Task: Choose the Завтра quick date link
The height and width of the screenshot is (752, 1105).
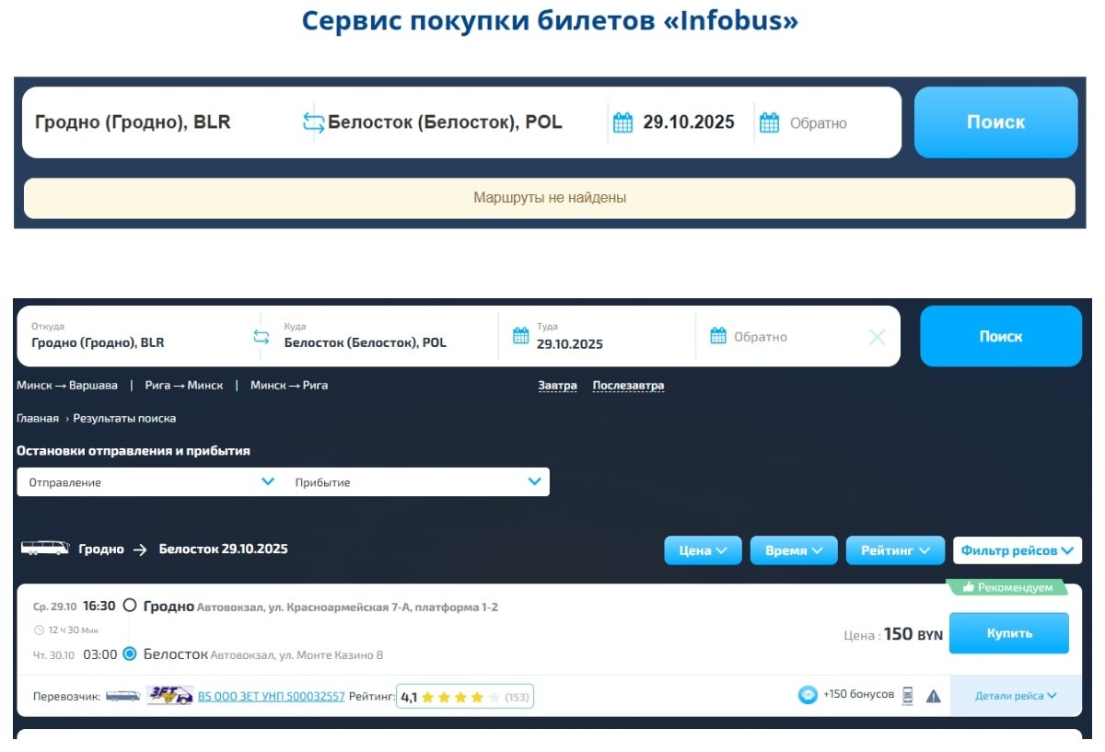Action: (x=557, y=386)
